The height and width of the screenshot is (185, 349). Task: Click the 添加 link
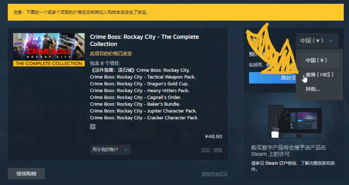(205, 150)
